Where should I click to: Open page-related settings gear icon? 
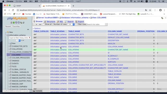click(x=162, y=18)
